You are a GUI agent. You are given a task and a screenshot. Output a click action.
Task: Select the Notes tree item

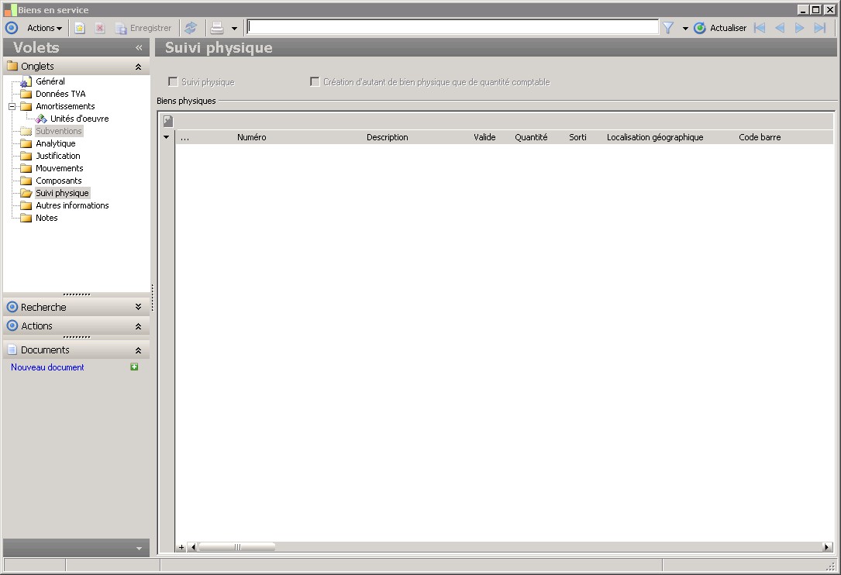[x=47, y=218]
